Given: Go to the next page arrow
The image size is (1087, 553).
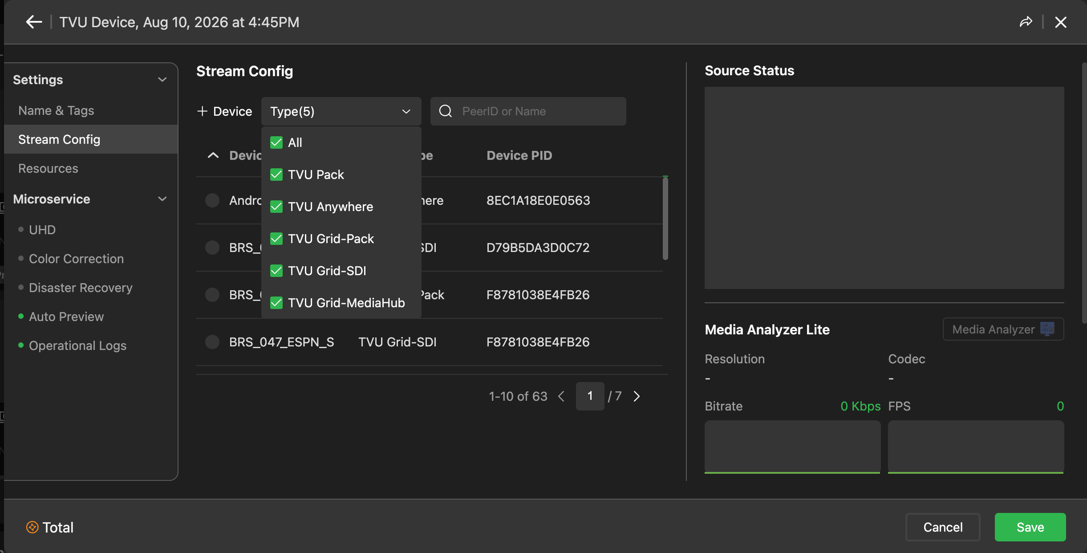Looking at the screenshot, I should click(x=637, y=396).
